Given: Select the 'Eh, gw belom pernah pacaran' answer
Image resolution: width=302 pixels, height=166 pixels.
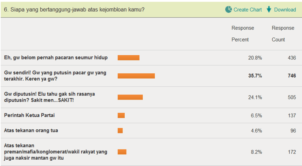Looking at the screenshot, I should [x=56, y=57].
